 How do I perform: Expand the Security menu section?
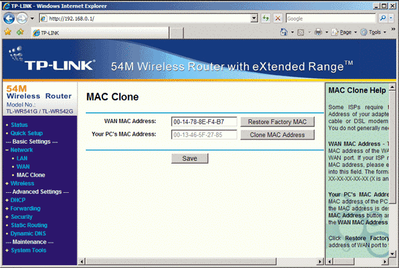22,217
